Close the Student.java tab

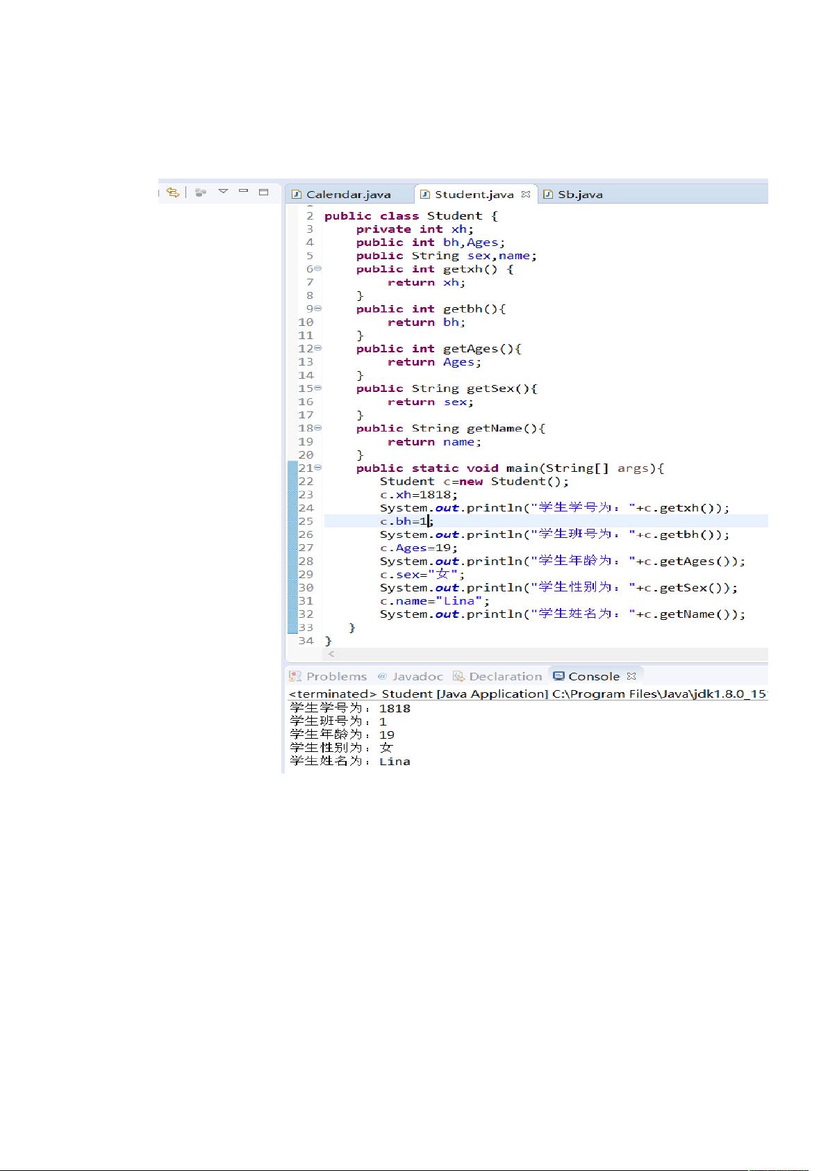[526, 194]
